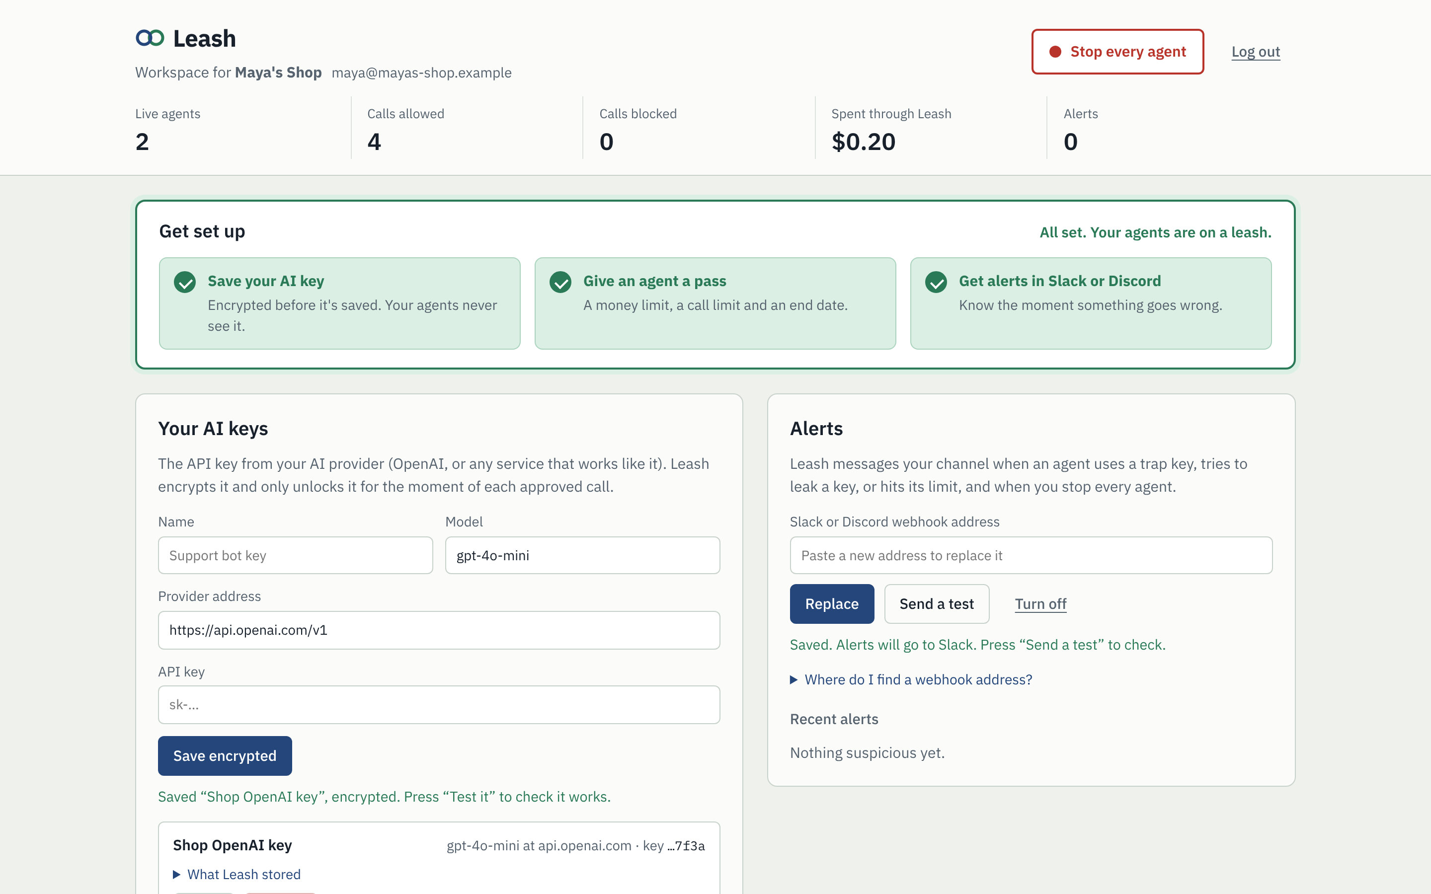This screenshot has width=1431, height=894.
Task: Click the Spent through Leash $0.20 value
Action: [864, 142]
